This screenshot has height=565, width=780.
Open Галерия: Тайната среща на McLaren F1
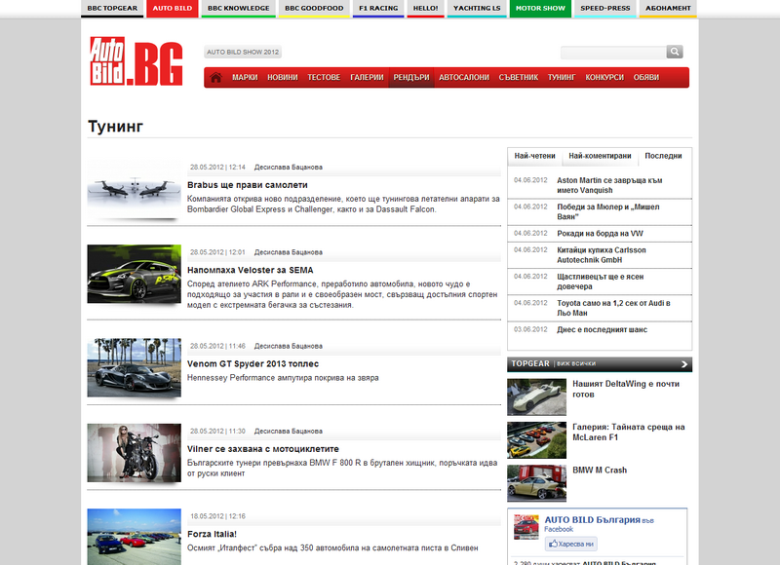(628, 433)
